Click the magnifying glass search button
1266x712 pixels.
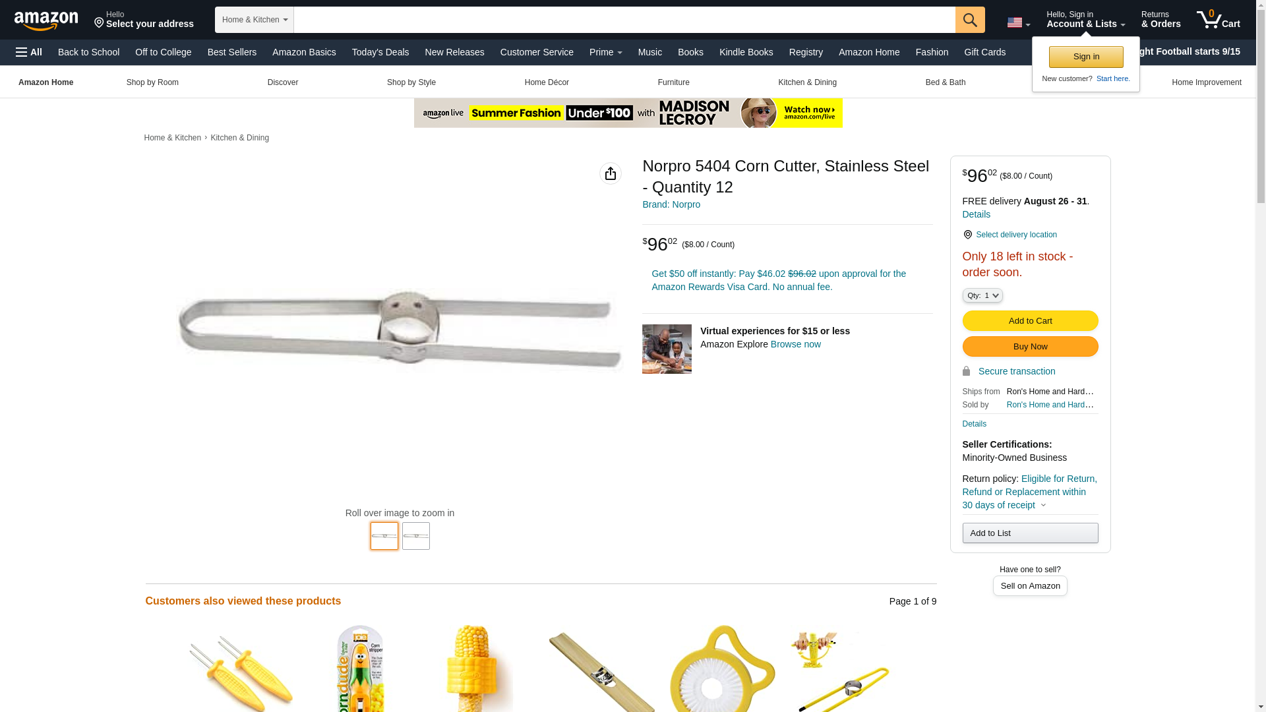click(x=970, y=20)
